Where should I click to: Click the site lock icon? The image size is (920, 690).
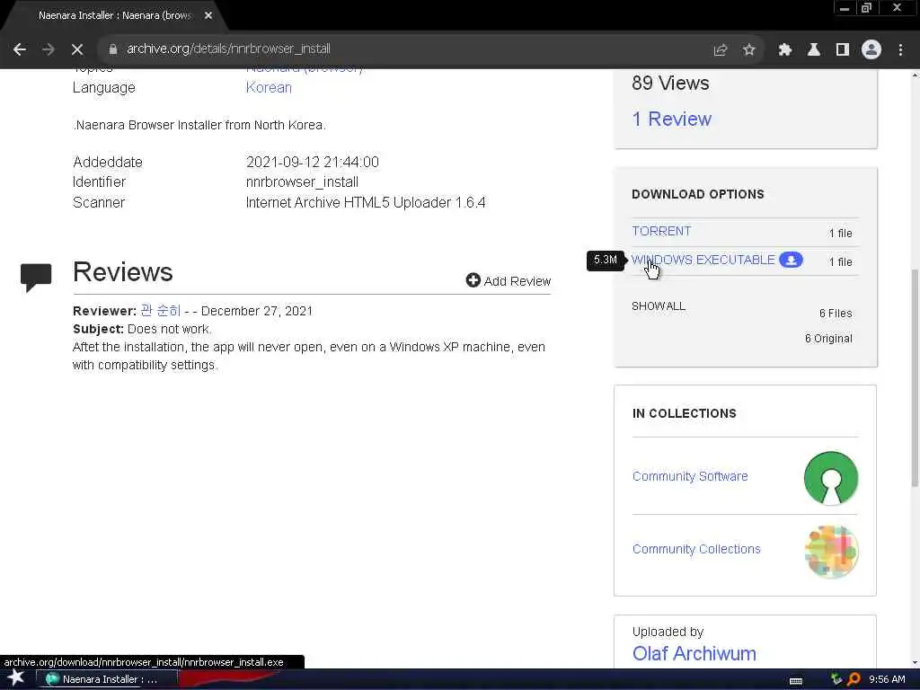click(x=112, y=49)
